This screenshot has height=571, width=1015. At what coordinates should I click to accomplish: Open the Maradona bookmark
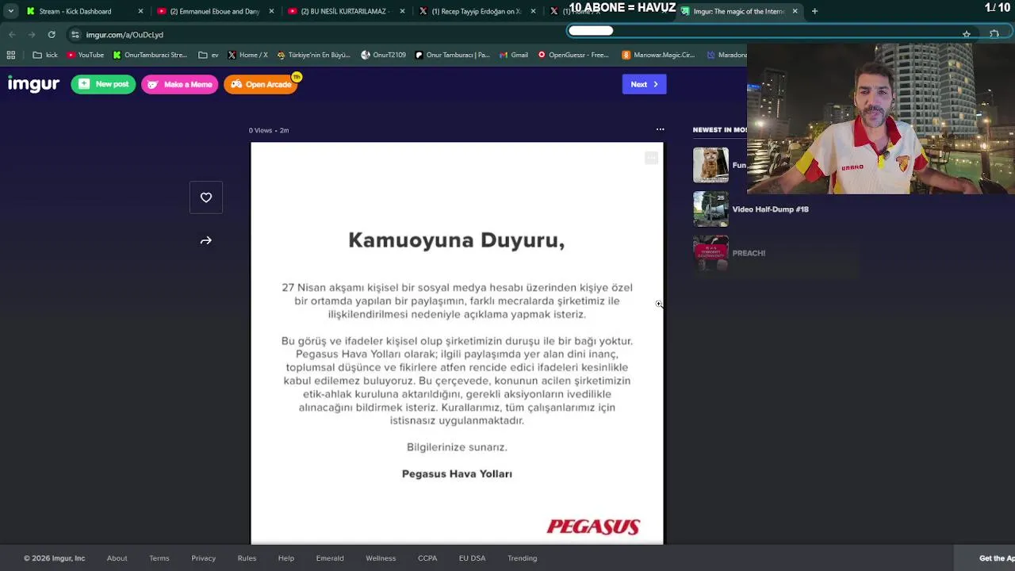coord(726,55)
